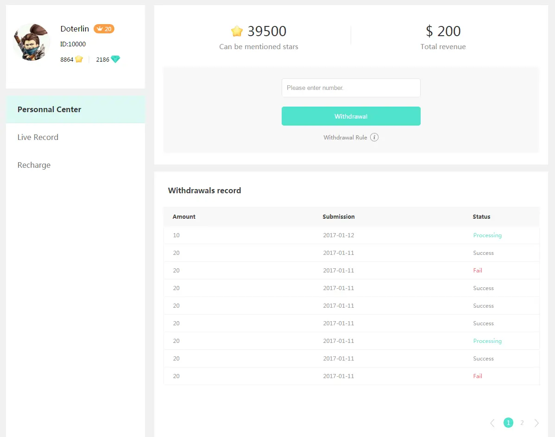Click the $ 200 total revenue value

point(443,31)
